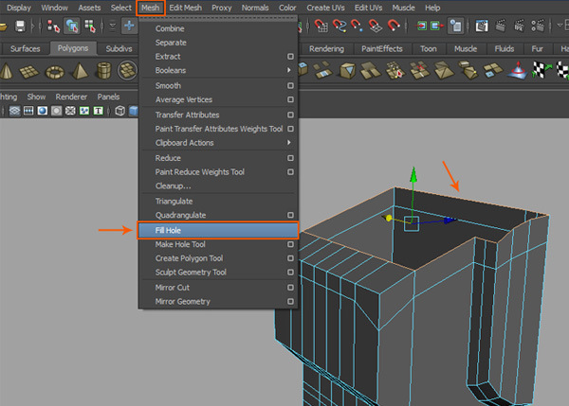Click the output connections icon
Image resolution: width=569 pixels, height=406 pixels.
437,26
